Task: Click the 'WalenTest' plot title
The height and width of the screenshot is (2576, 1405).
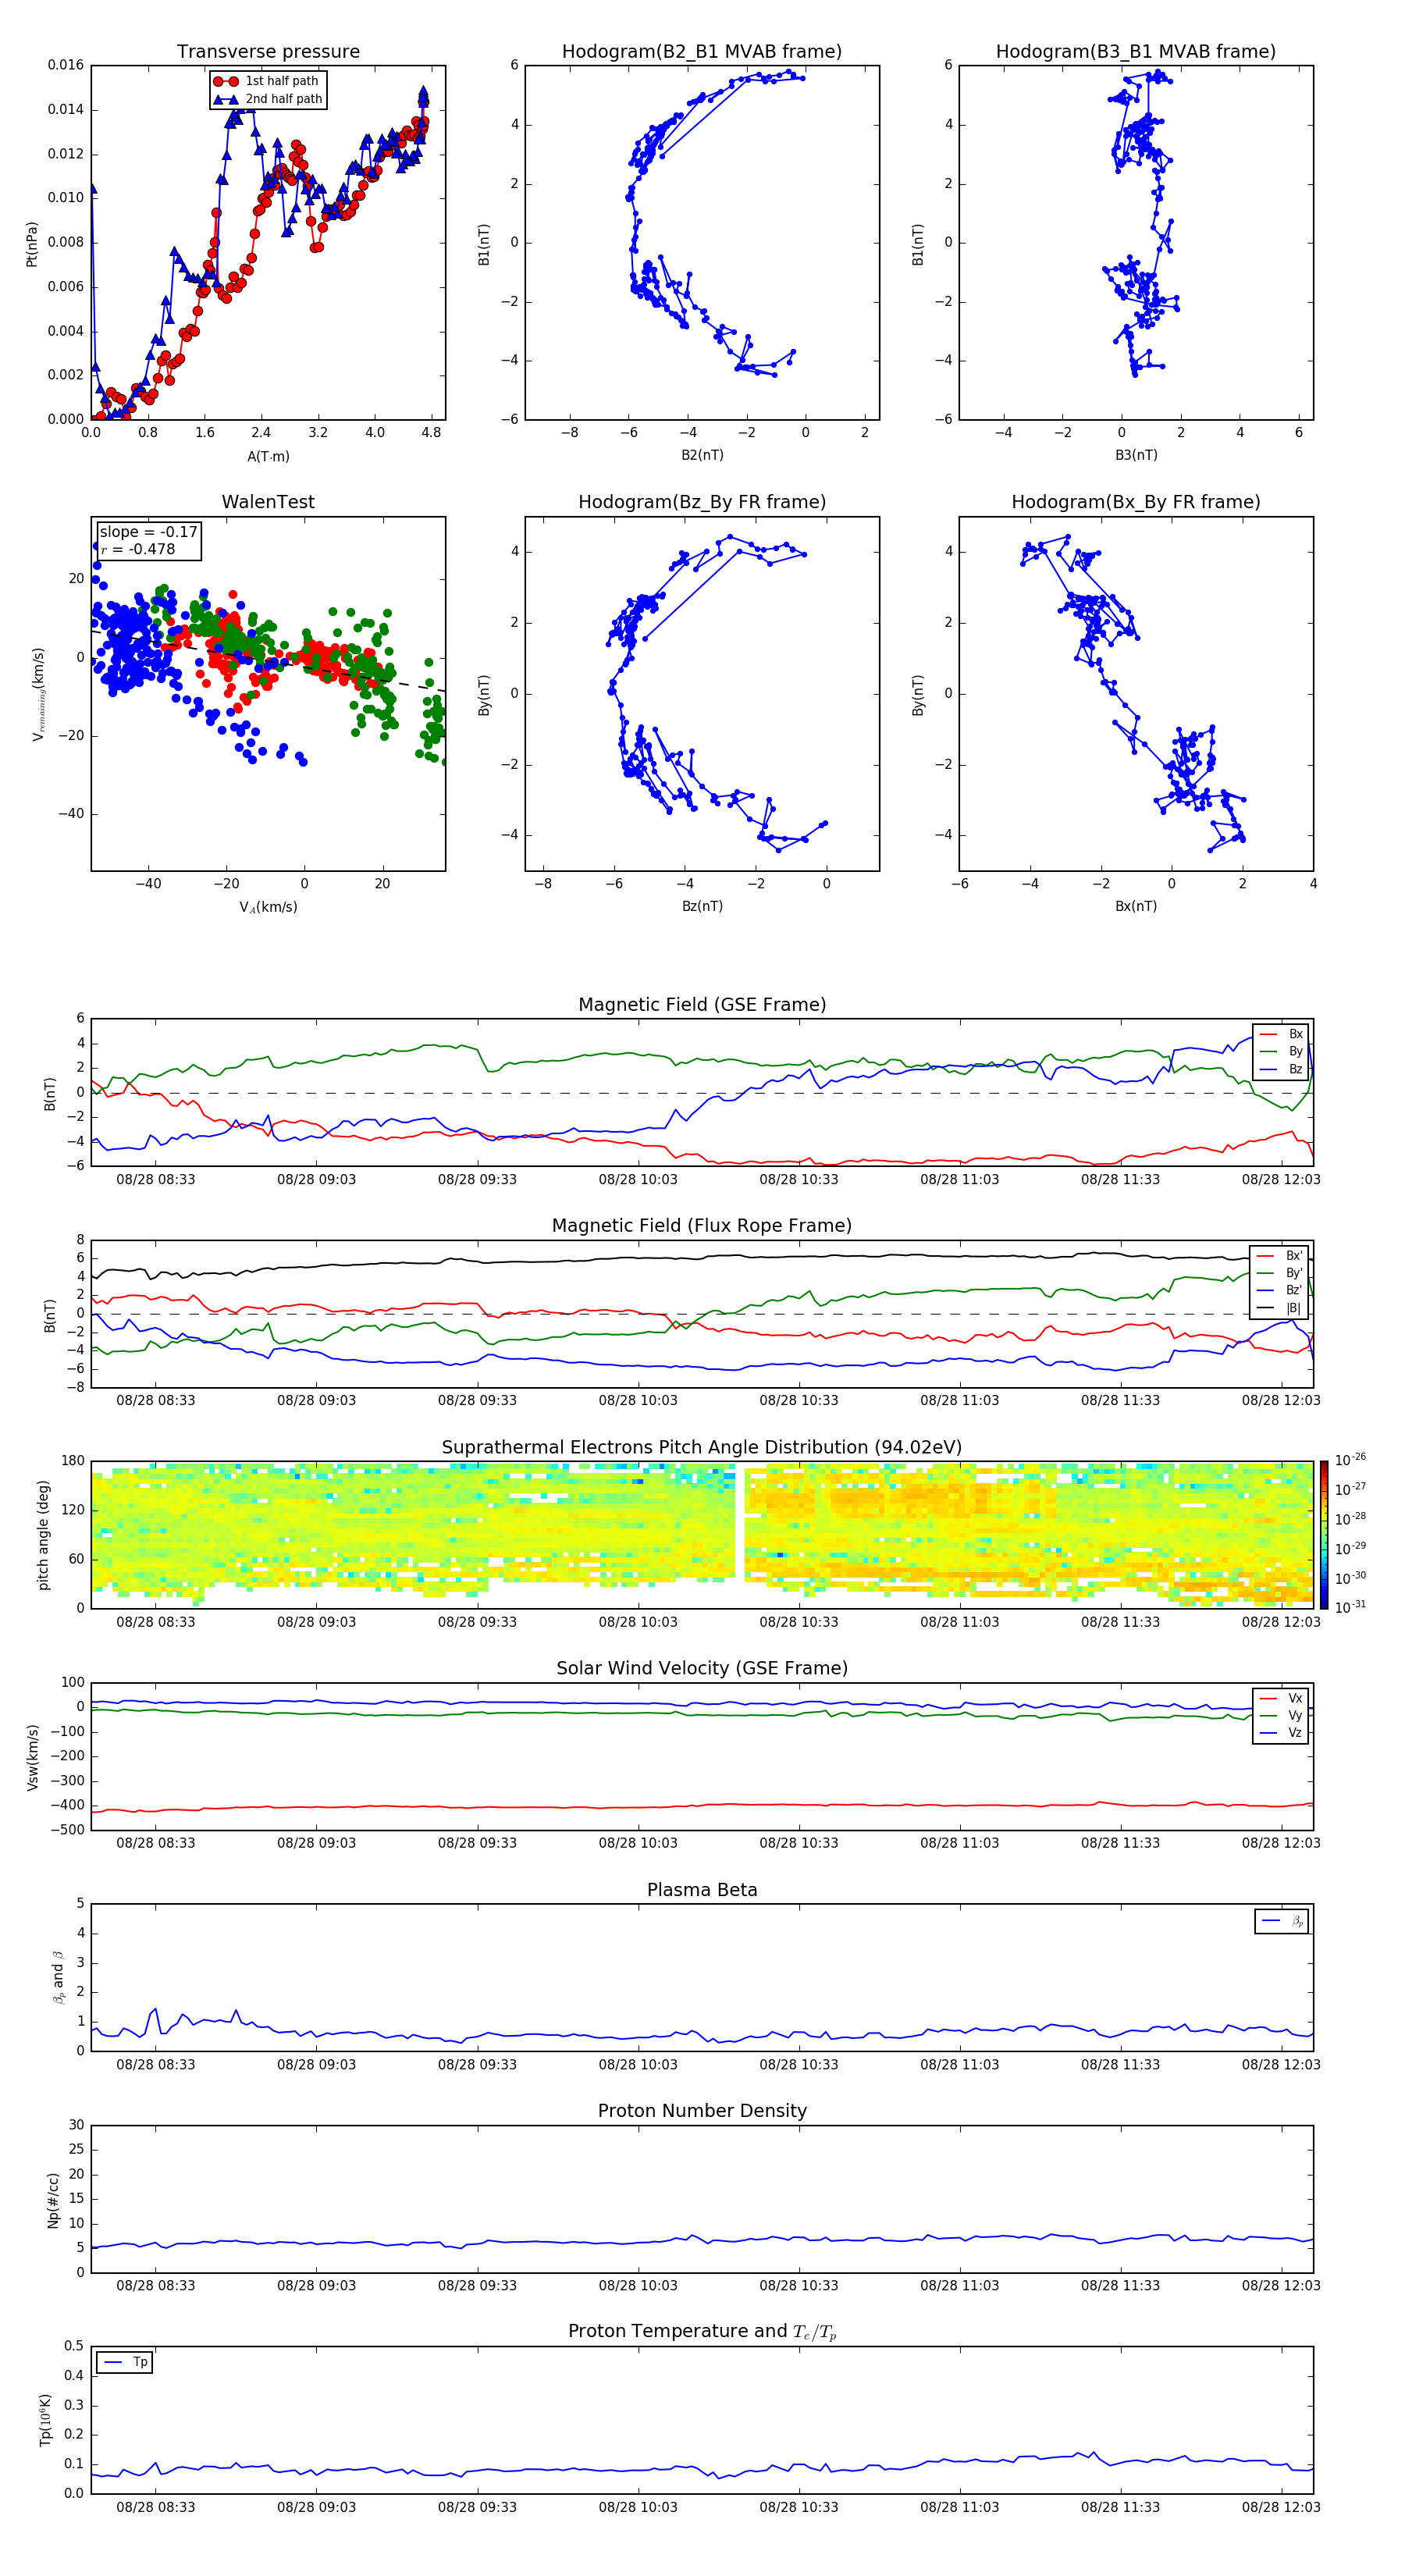Action: pyautogui.click(x=268, y=502)
